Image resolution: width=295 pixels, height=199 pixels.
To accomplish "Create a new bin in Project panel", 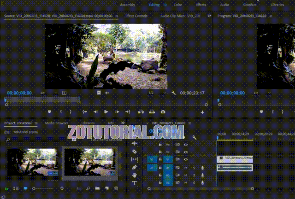I will (97, 188).
